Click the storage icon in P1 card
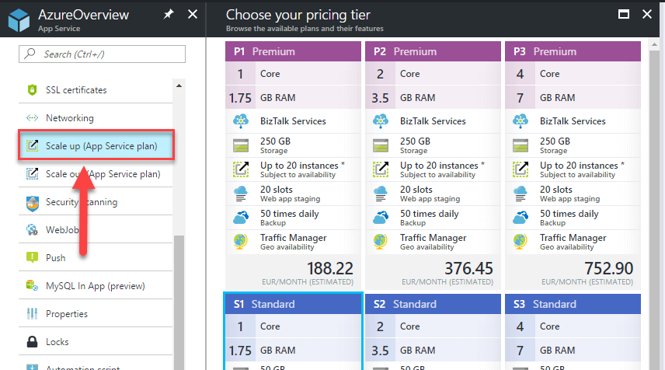This screenshot has height=370, width=665. 241,145
